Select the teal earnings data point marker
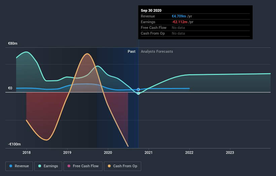The image size is (276, 176). click(139, 93)
